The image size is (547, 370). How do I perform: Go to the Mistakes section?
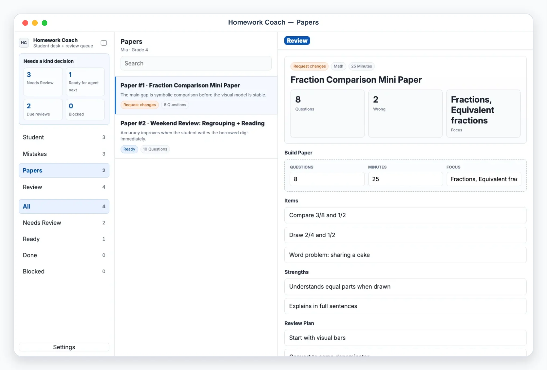(64, 154)
